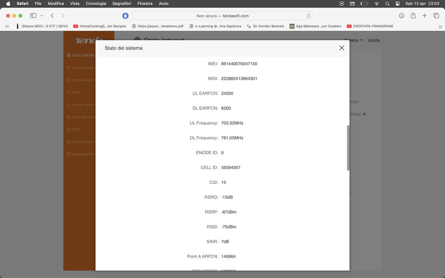Image resolution: width=445 pixels, height=278 pixels.
Task: Click the CELL ID value 59394567
Action: 231,167
